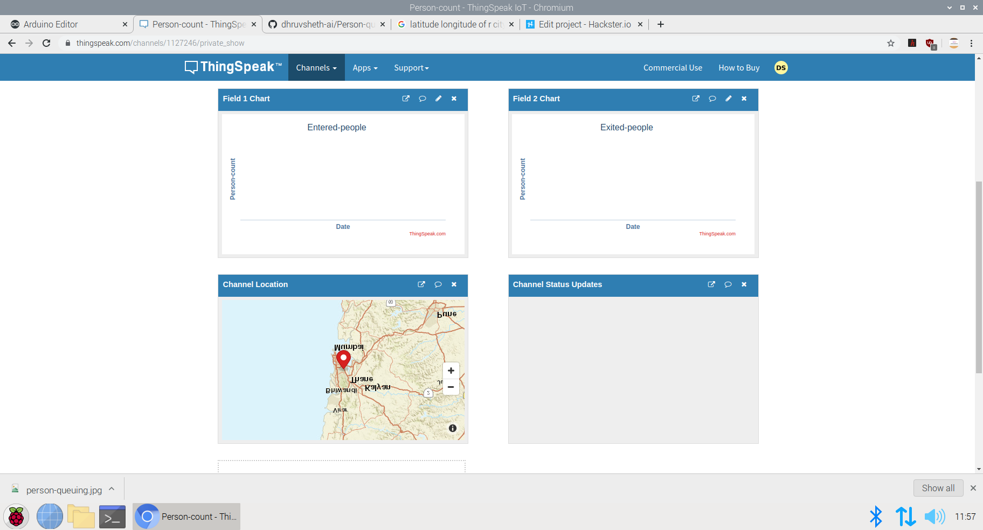Screen dimensions: 983x530
Task: Click the ThingSpeak logo
Action: coord(233,67)
